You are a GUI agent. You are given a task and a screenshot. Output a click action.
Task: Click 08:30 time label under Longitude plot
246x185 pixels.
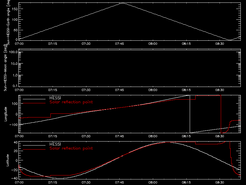[x=220, y=136]
